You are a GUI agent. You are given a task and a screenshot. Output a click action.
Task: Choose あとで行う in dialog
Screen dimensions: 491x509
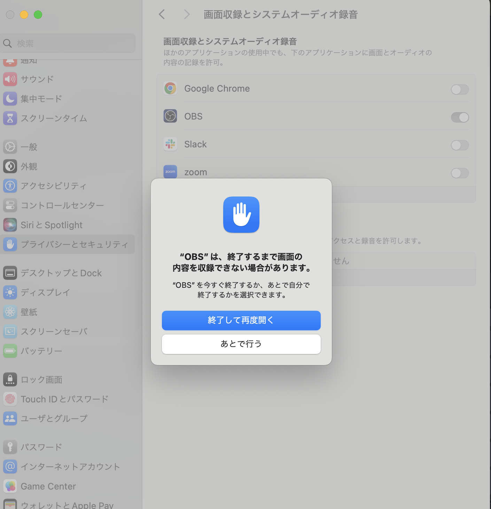[x=241, y=344]
